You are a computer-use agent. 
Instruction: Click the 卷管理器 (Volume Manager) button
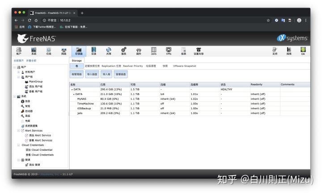pos(76,74)
